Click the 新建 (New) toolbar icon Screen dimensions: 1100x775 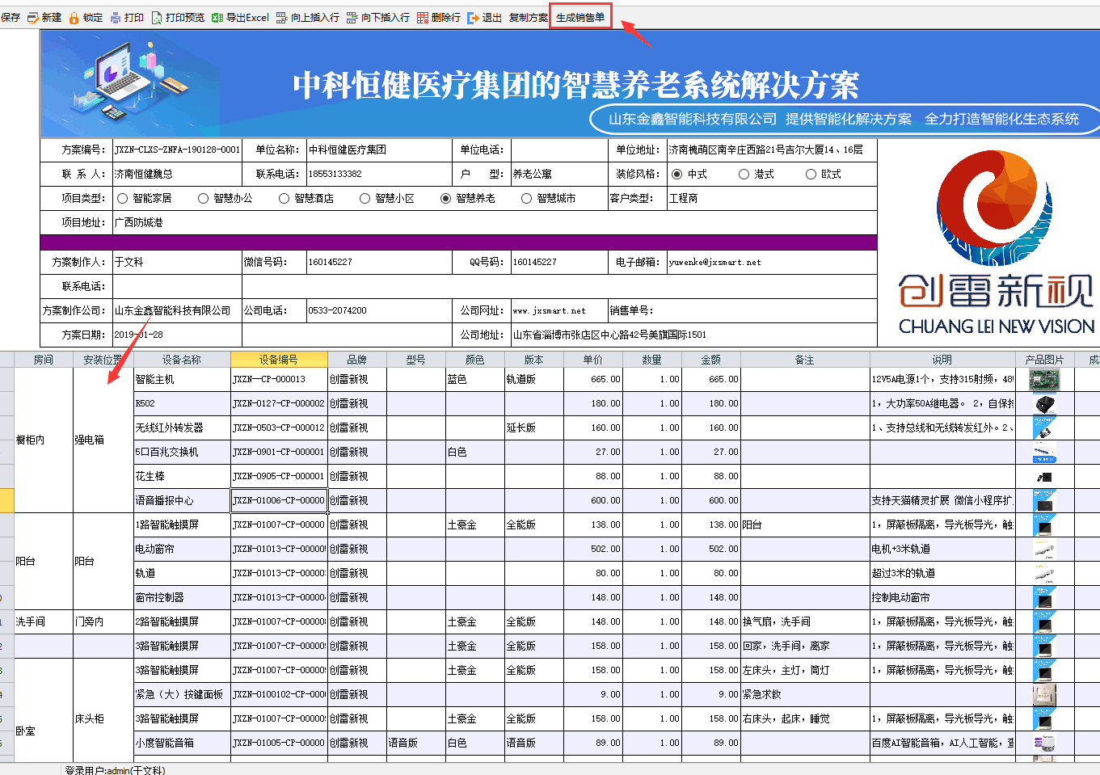[x=40, y=15]
